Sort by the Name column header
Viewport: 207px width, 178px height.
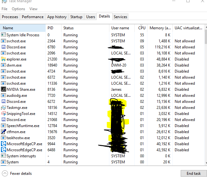click(x=23, y=28)
